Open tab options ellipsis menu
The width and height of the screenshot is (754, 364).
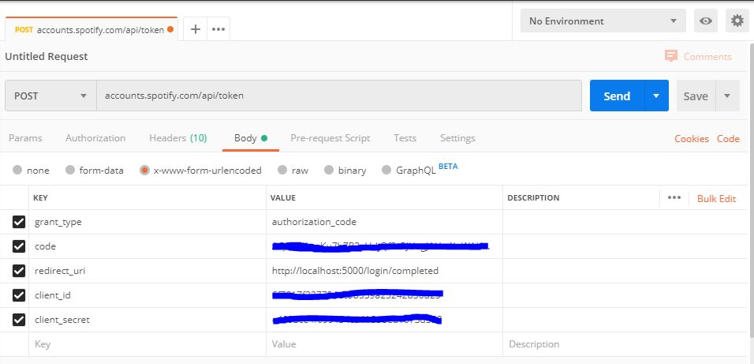[x=218, y=29]
